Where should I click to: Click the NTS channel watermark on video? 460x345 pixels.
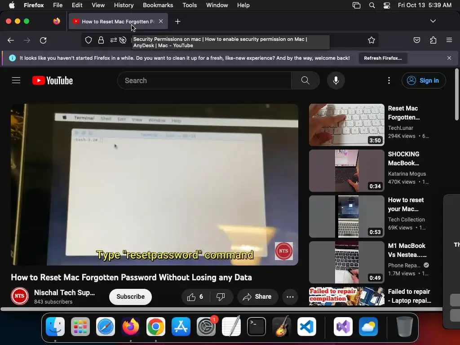[x=284, y=251]
